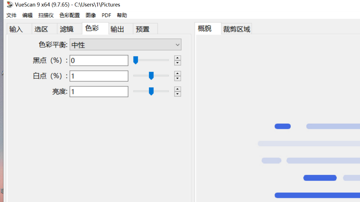This screenshot has width=360, height=202.
Task: Click the 黑点 (Black Point) slider handle
Action: [135, 60]
